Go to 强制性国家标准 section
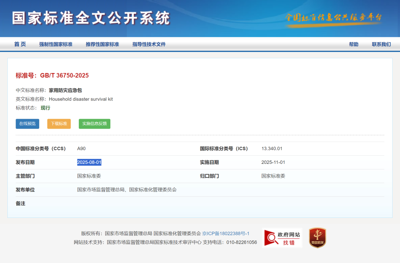This screenshot has height=263, width=400. click(56, 44)
